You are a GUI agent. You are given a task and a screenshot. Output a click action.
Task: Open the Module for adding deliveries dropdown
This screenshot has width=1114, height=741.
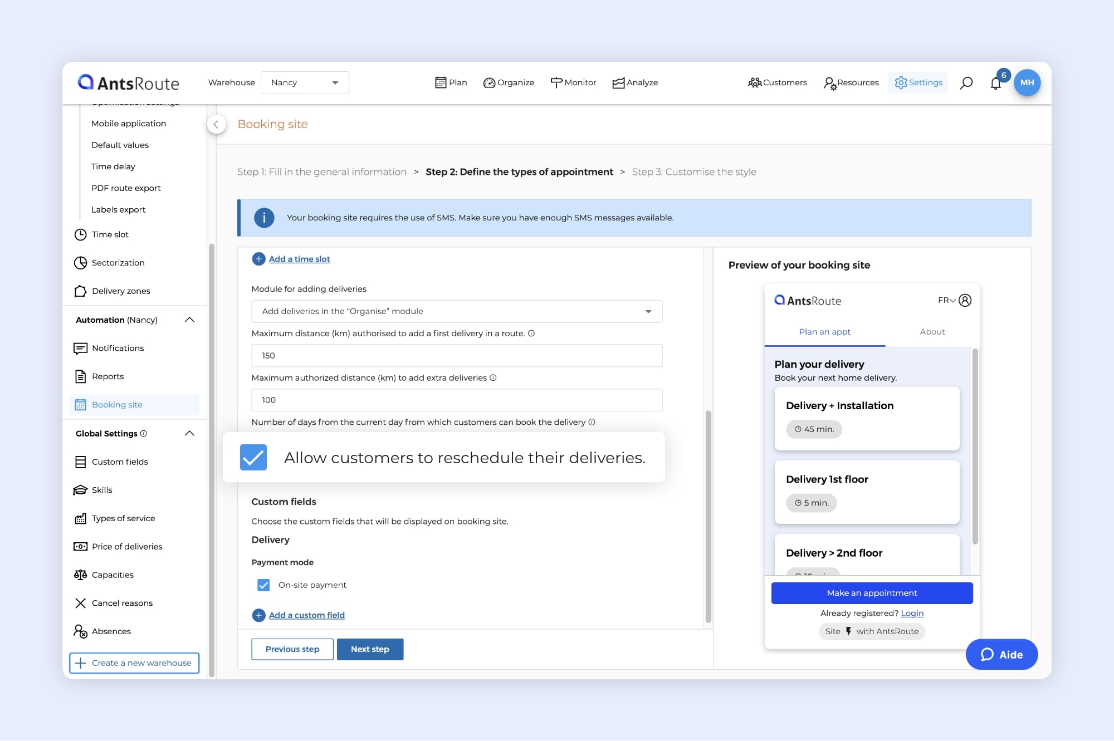pyautogui.click(x=456, y=311)
